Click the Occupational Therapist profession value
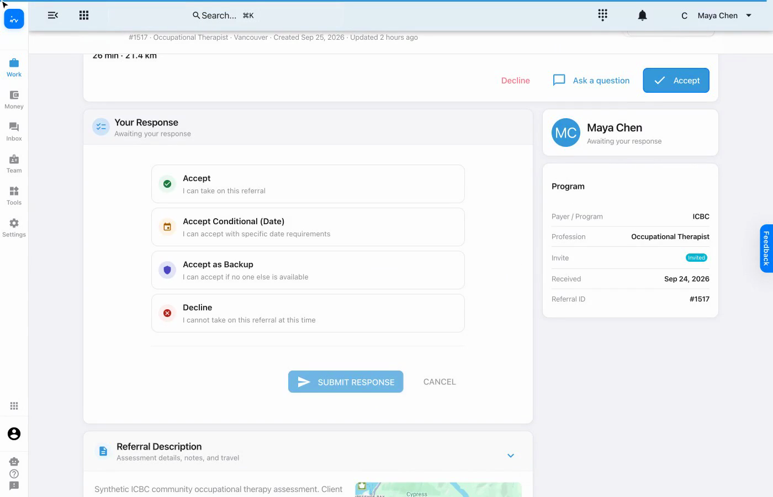Screen dimensions: 773x497 (x=670, y=236)
